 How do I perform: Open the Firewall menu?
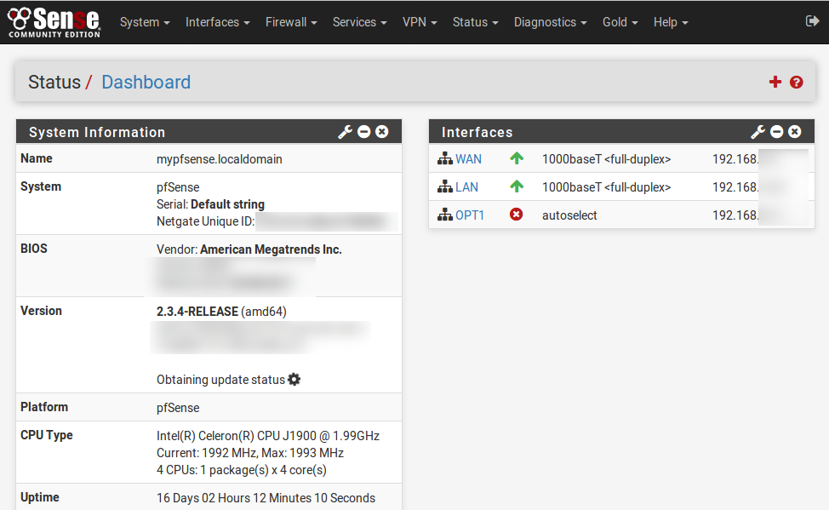[291, 22]
